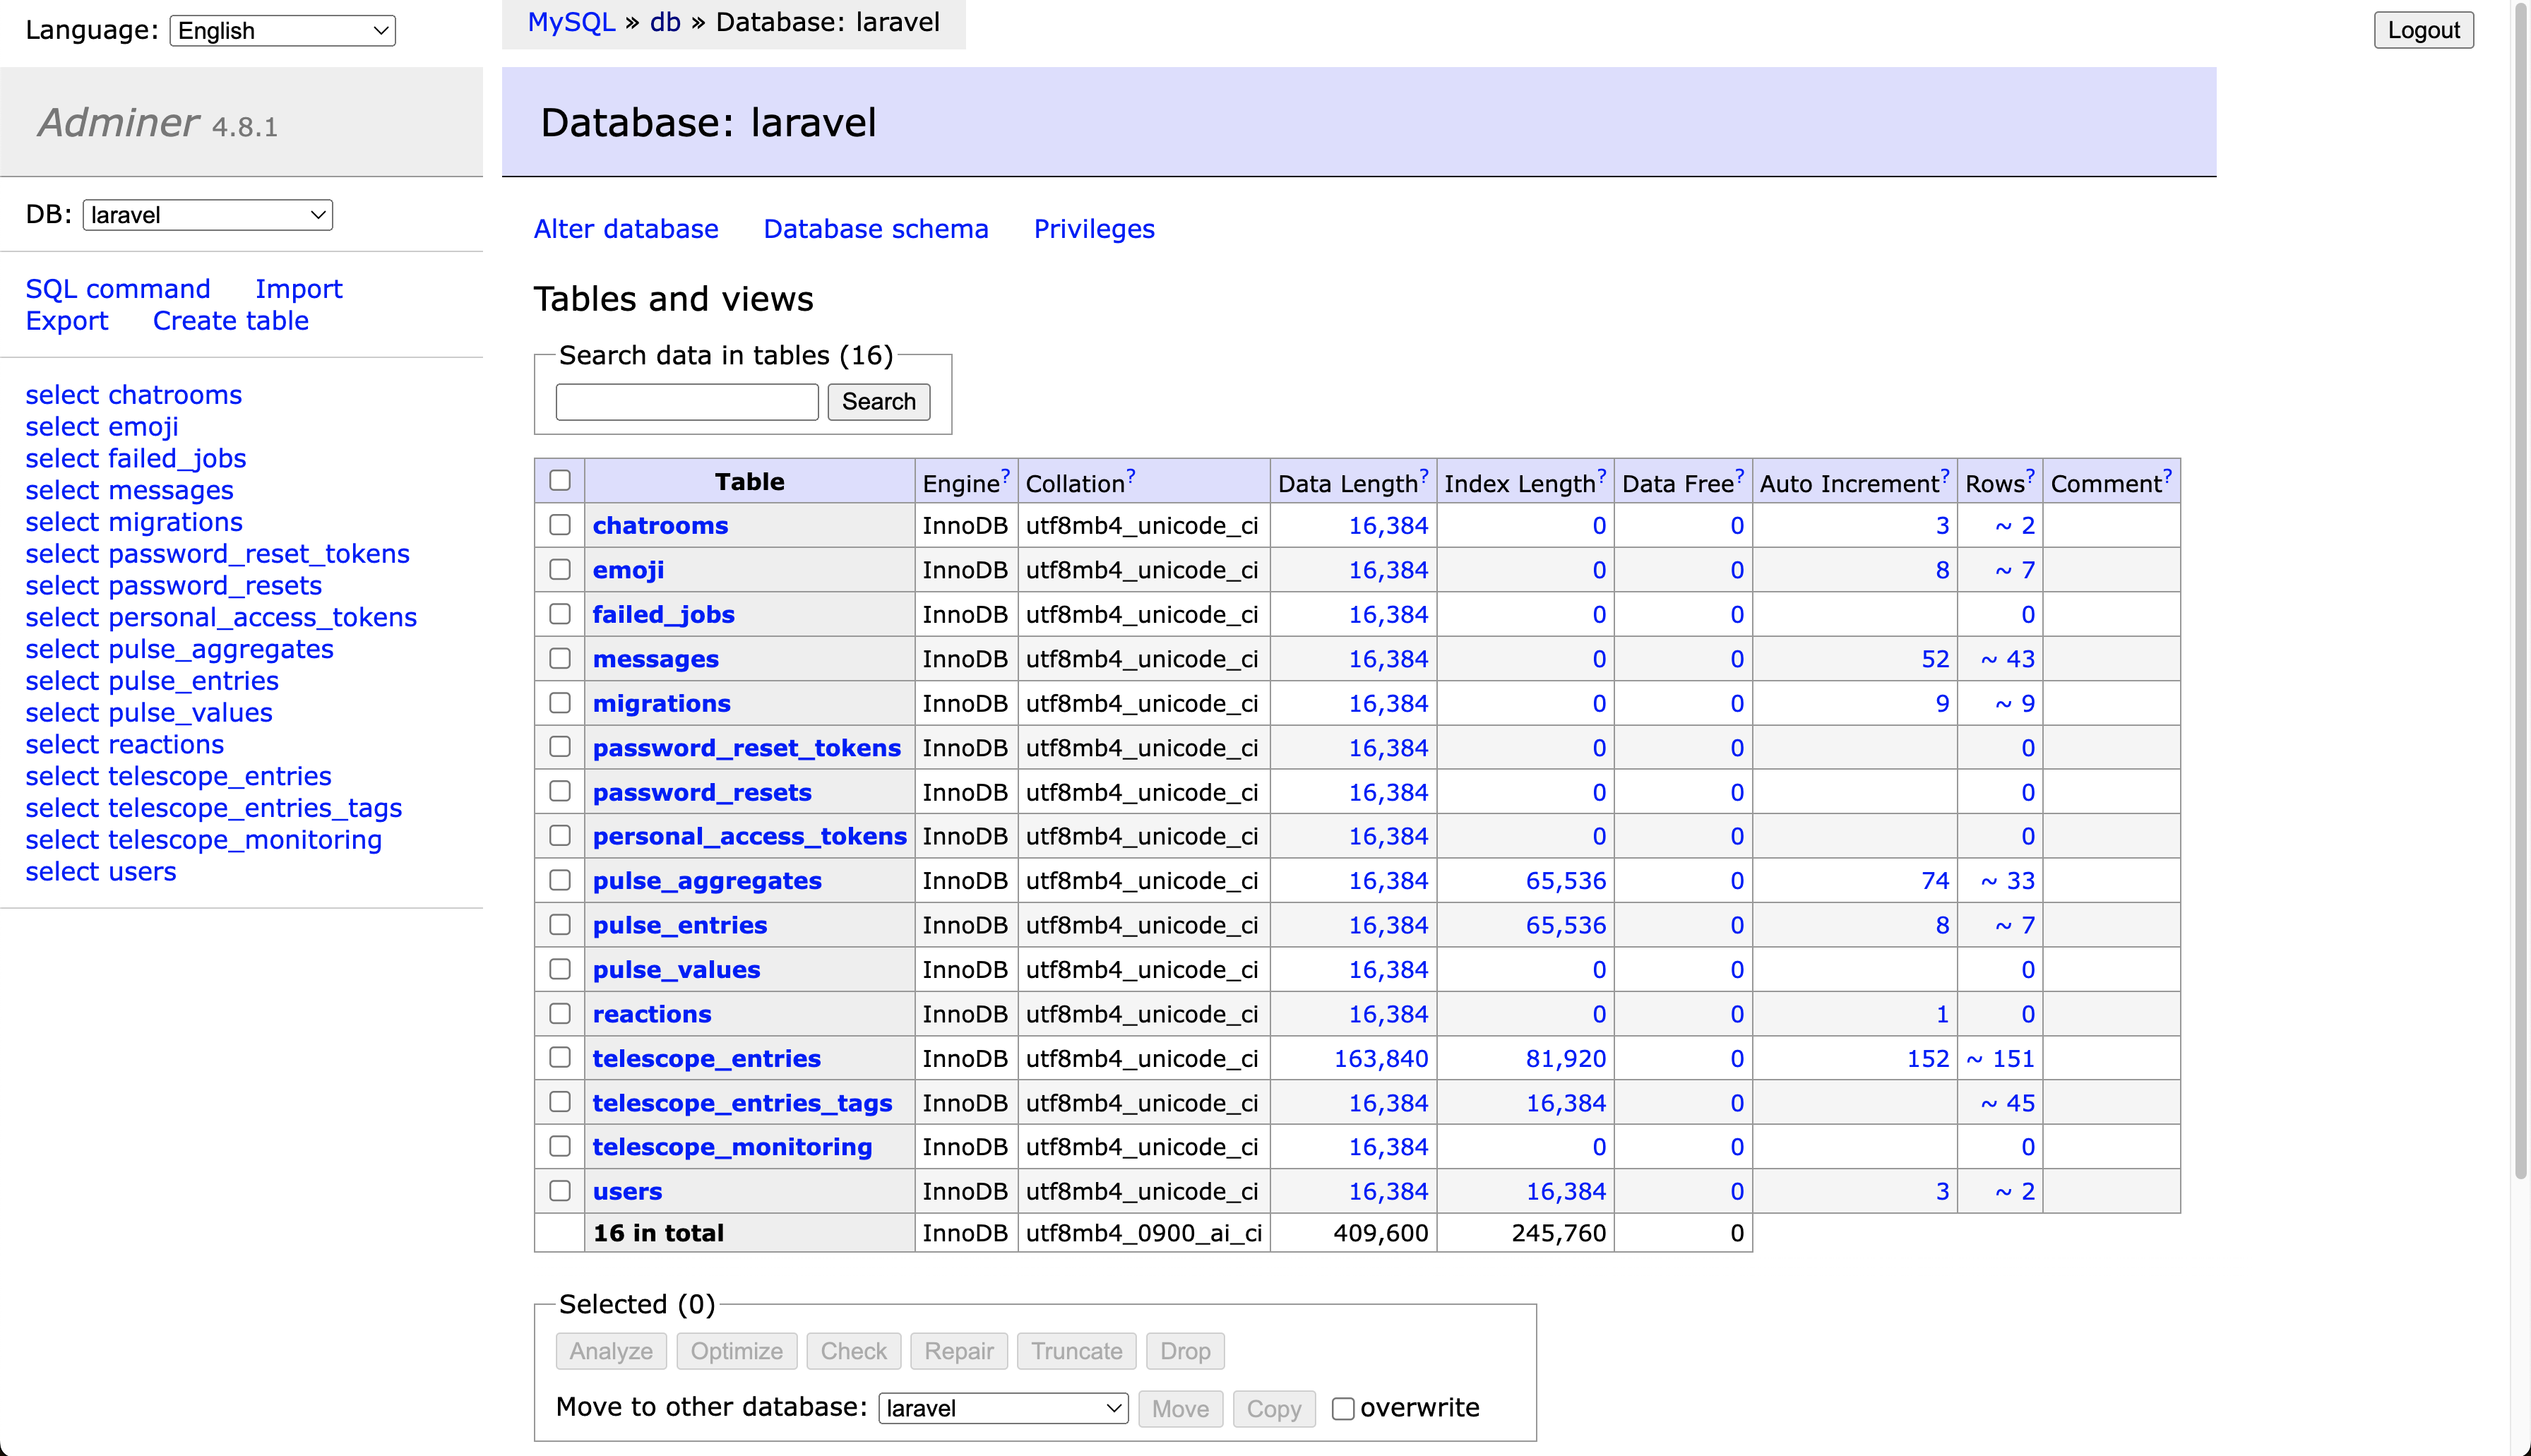Image resolution: width=2531 pixels, height=1456 pixels.
Task: Open Database schema link
Action: [876, 229]
